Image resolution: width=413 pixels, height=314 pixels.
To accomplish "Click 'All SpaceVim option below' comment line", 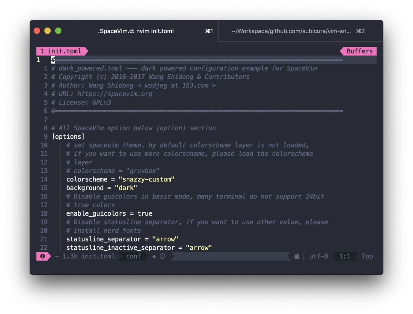I will (x=134, y=128).
